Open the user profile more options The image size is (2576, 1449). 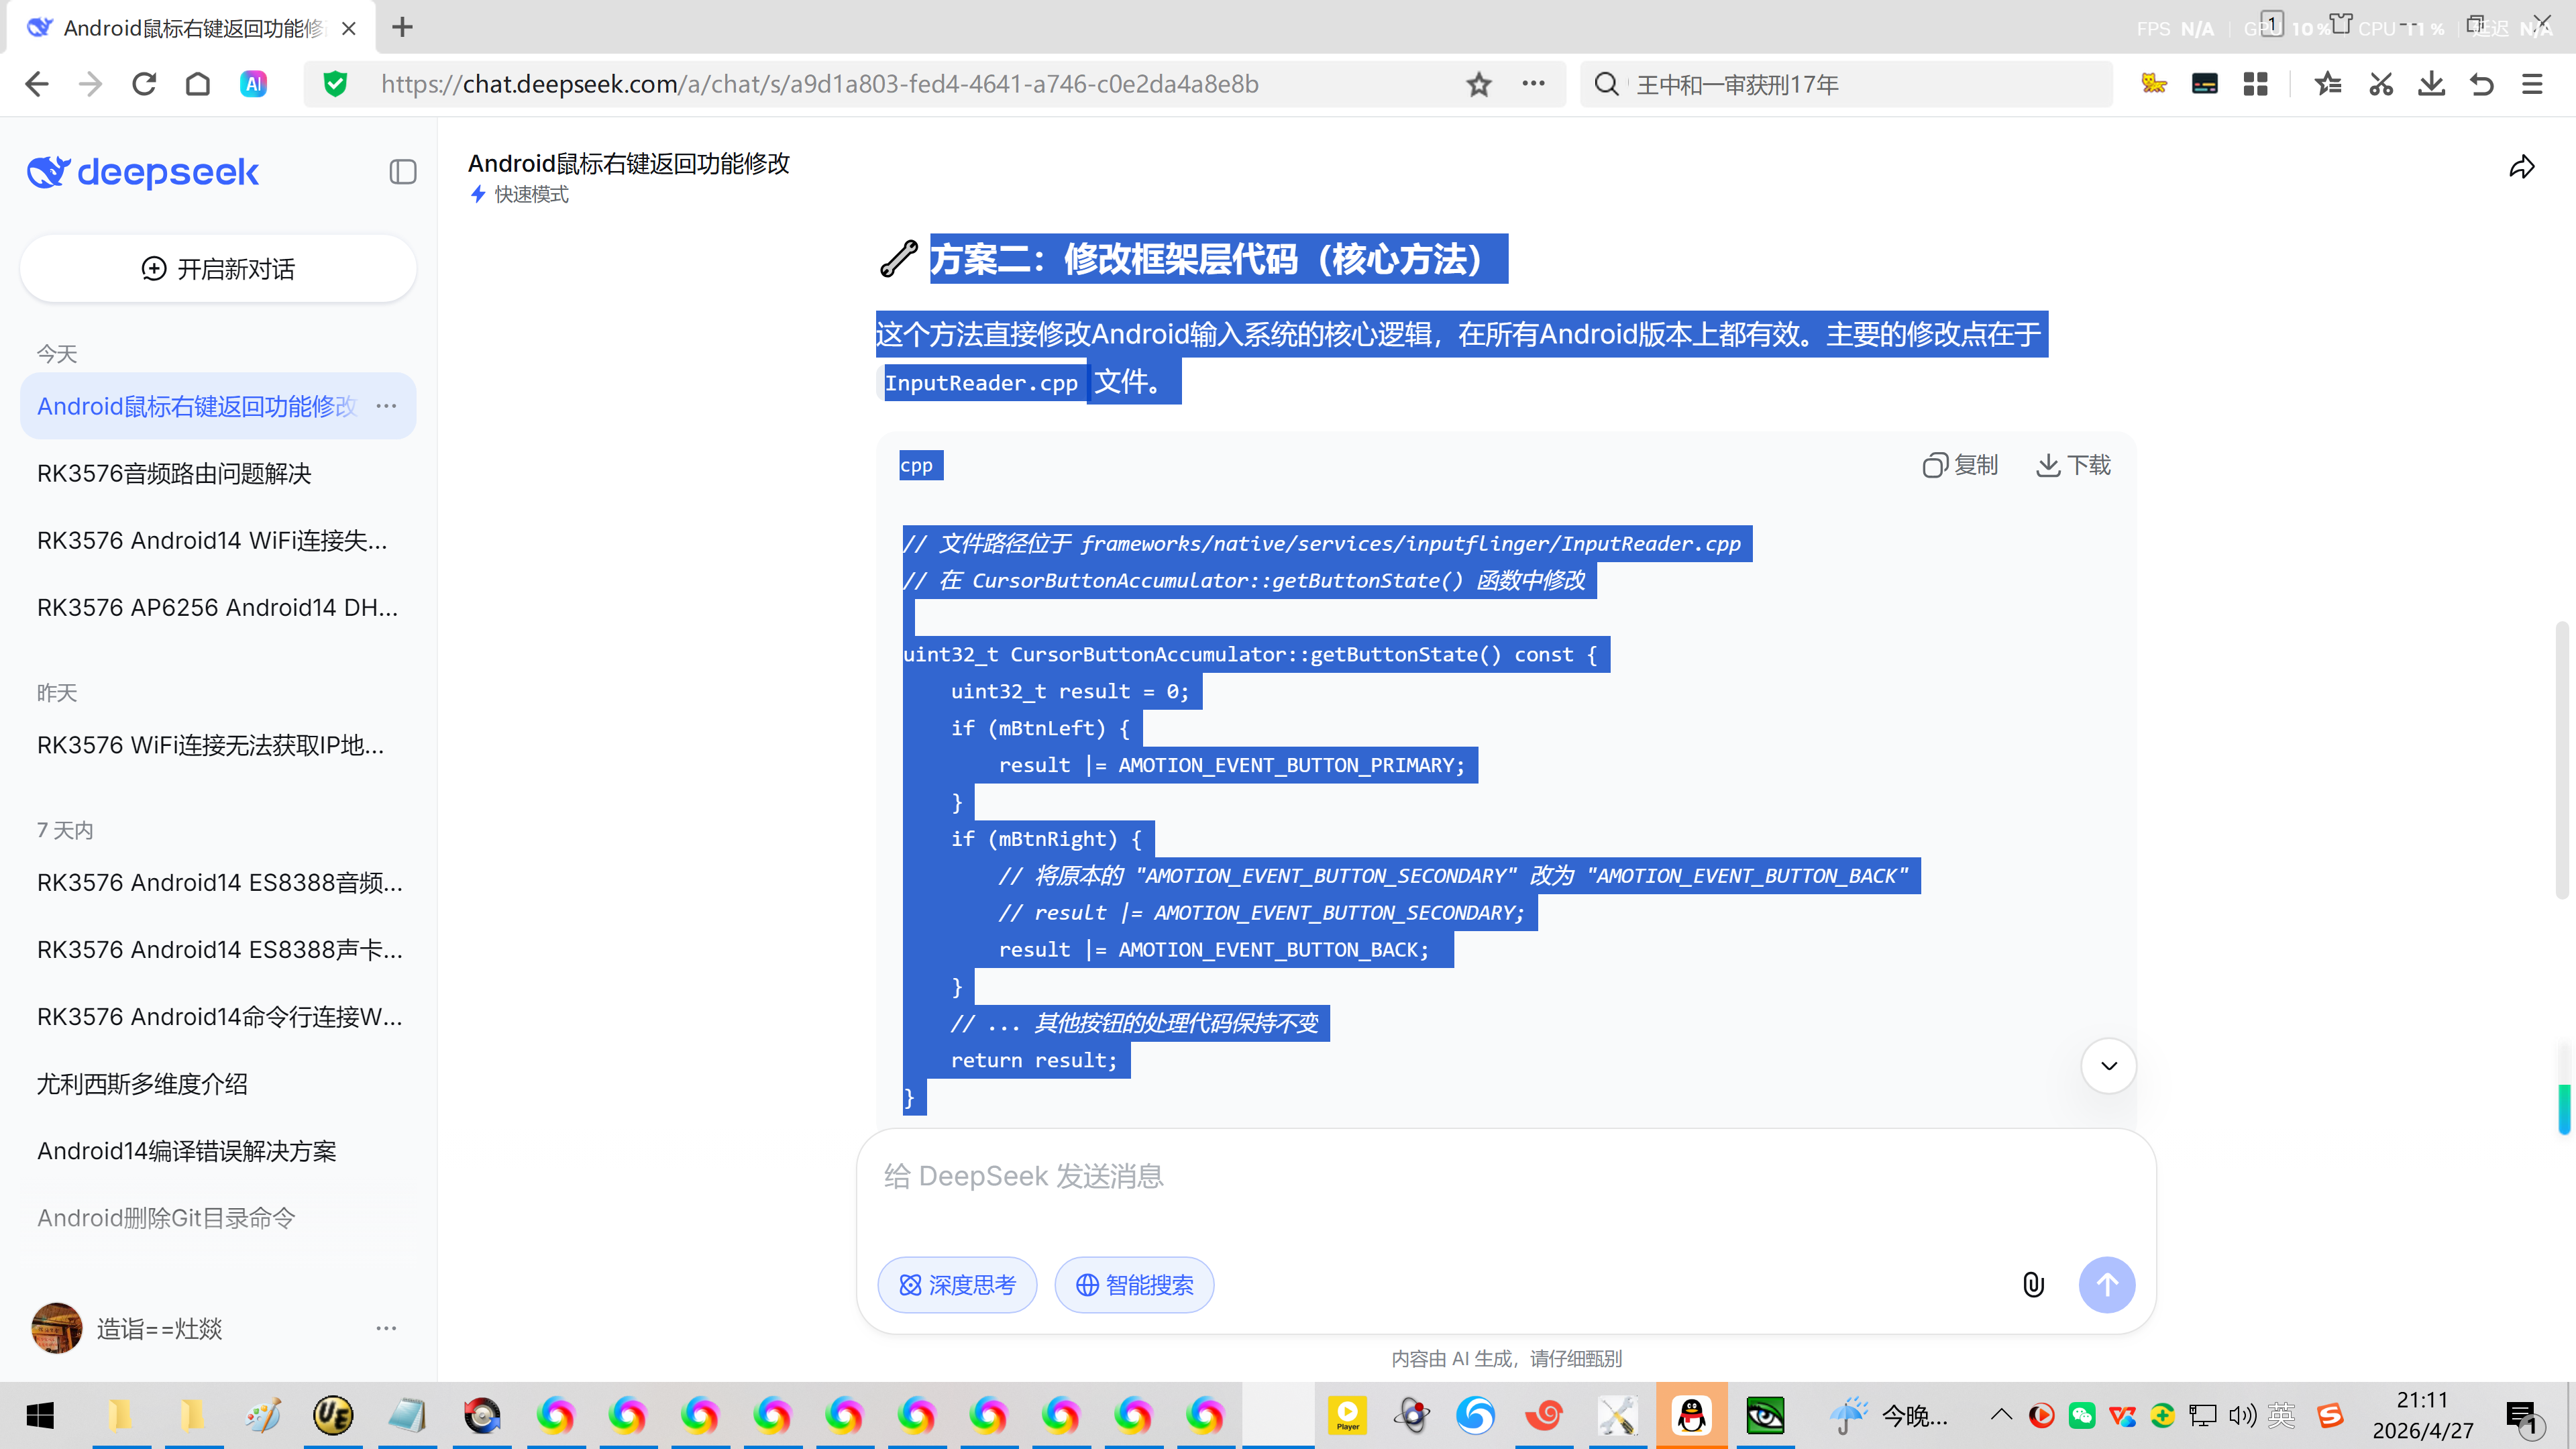386,1328
